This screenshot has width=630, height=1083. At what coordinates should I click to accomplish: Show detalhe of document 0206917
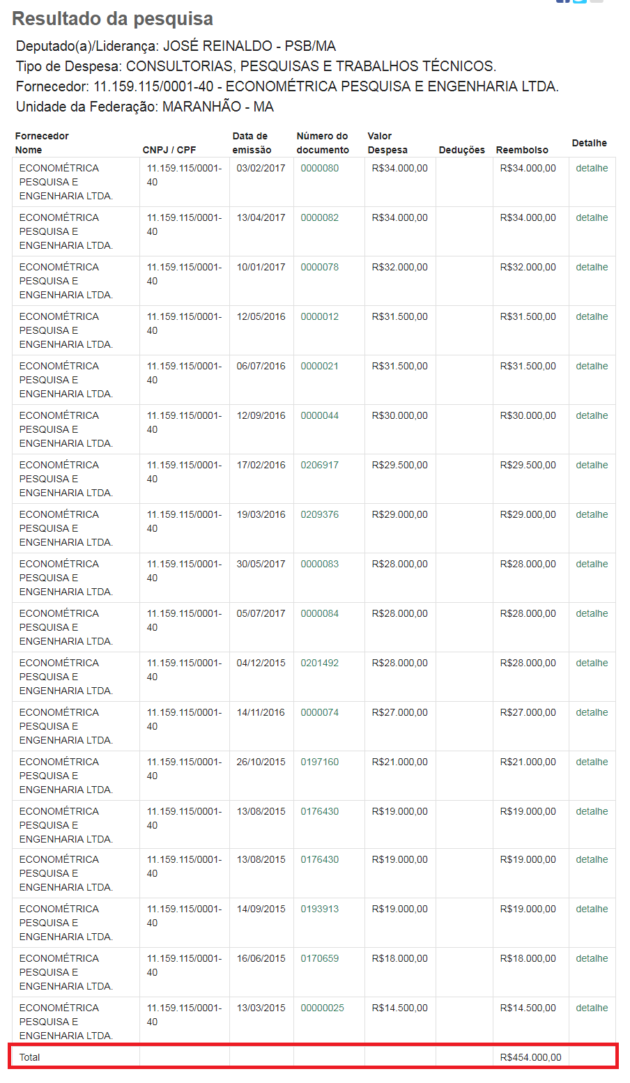pyautogui.click(x=592, y=465)
